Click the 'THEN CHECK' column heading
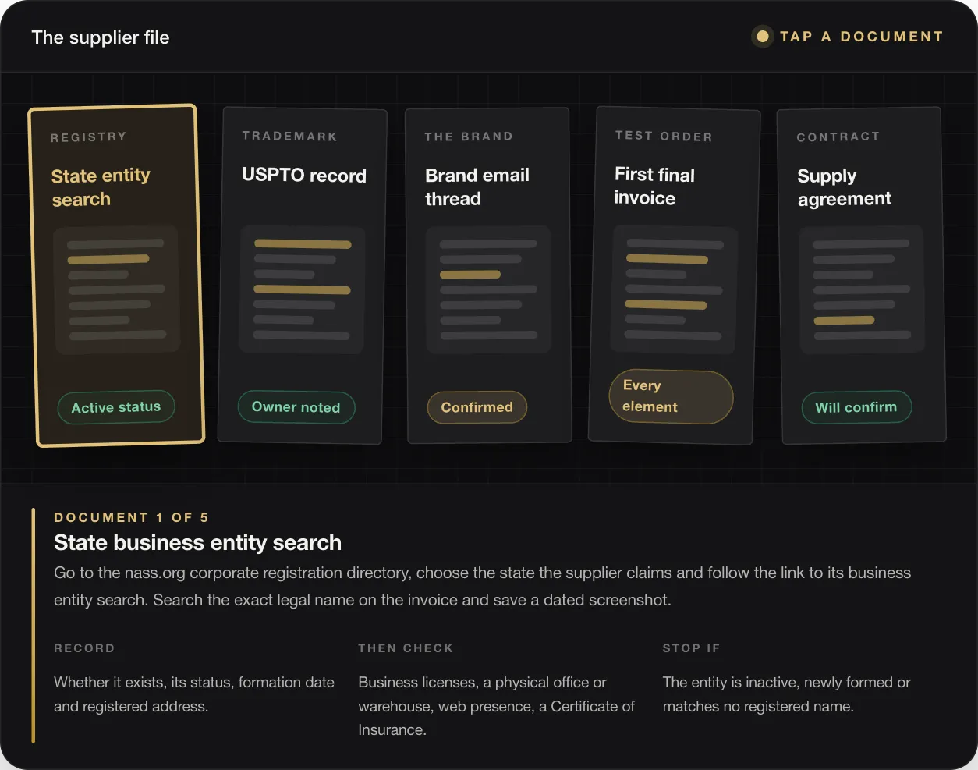 click(406, 648)
